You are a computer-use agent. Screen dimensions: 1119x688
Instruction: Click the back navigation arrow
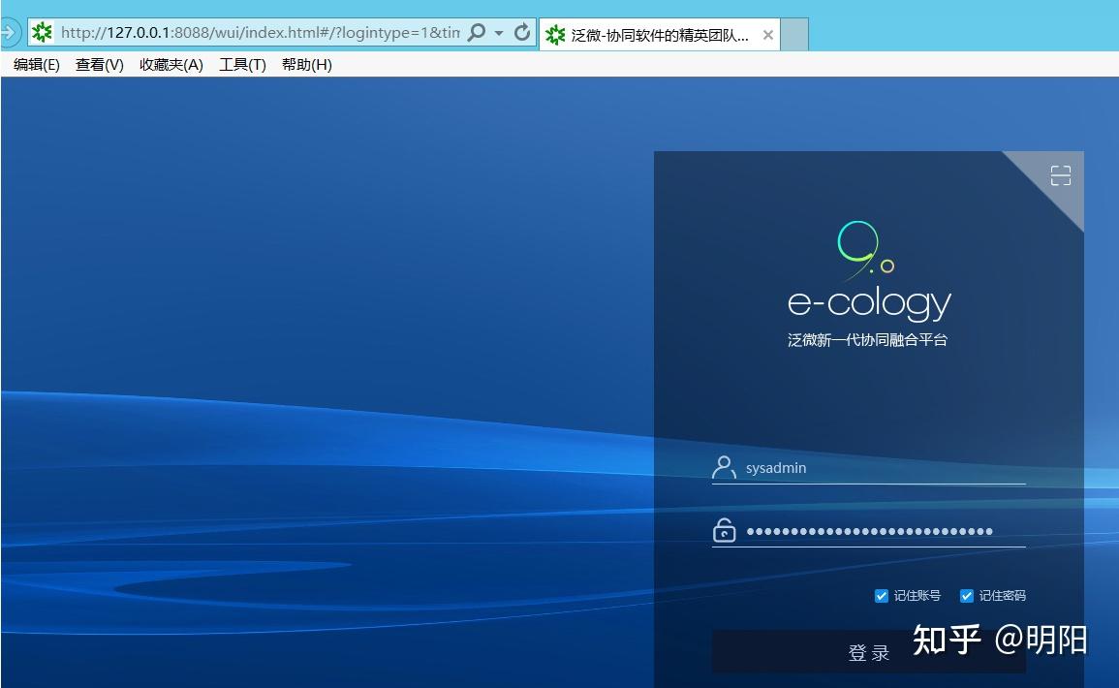click(x=7, y=30)
